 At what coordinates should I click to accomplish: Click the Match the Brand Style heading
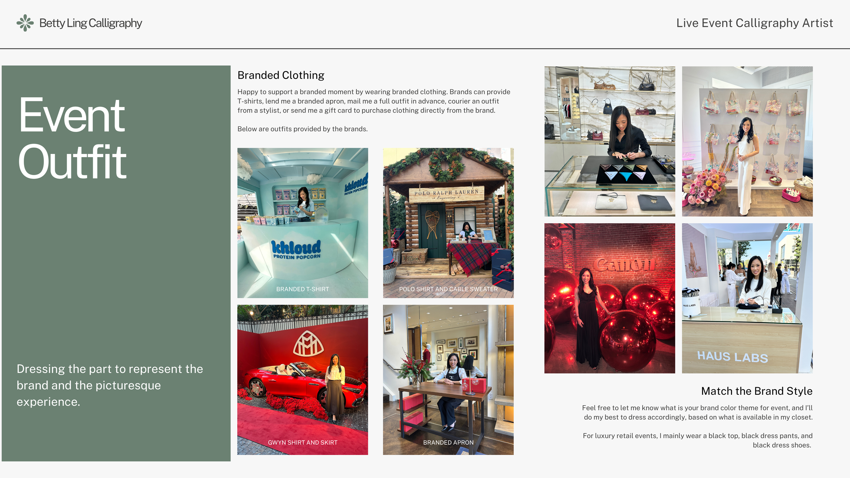coord(757,391)
